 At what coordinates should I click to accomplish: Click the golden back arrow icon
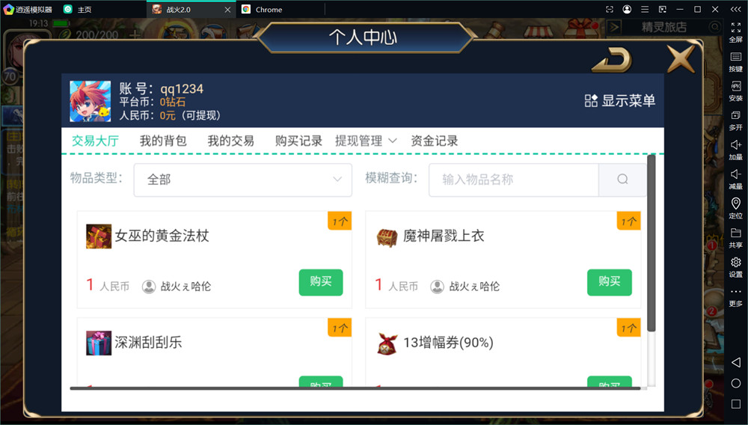612,60
